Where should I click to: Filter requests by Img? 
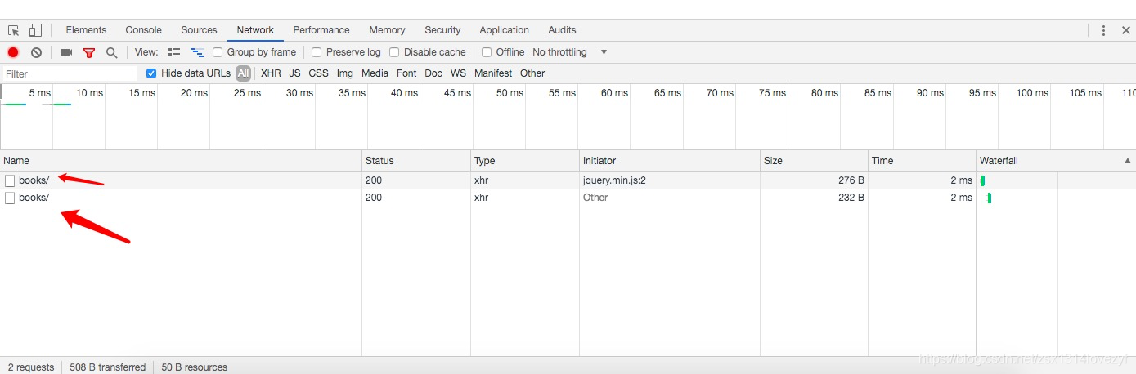pyautogui.click(x=345, y=73)
